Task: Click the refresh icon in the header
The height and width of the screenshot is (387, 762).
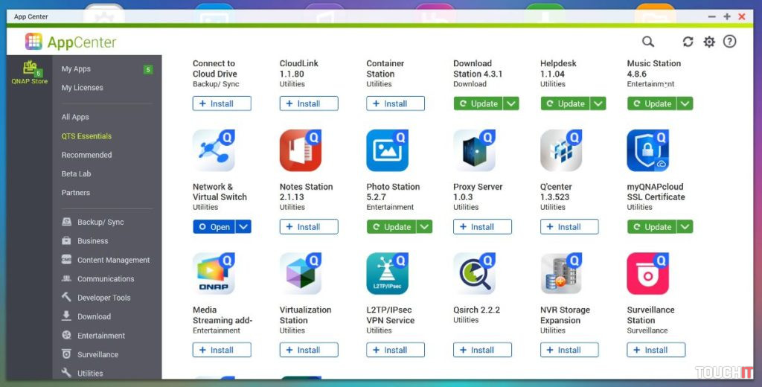Action: click(688, 42)
